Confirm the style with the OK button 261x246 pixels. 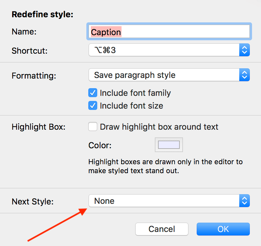(x=223, y=229)
